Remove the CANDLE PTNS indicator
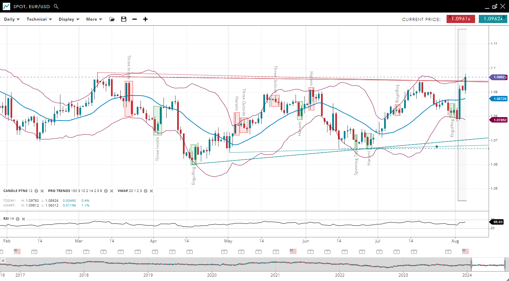The width and height of the screenshot is (509, 281). click(42, 191)
